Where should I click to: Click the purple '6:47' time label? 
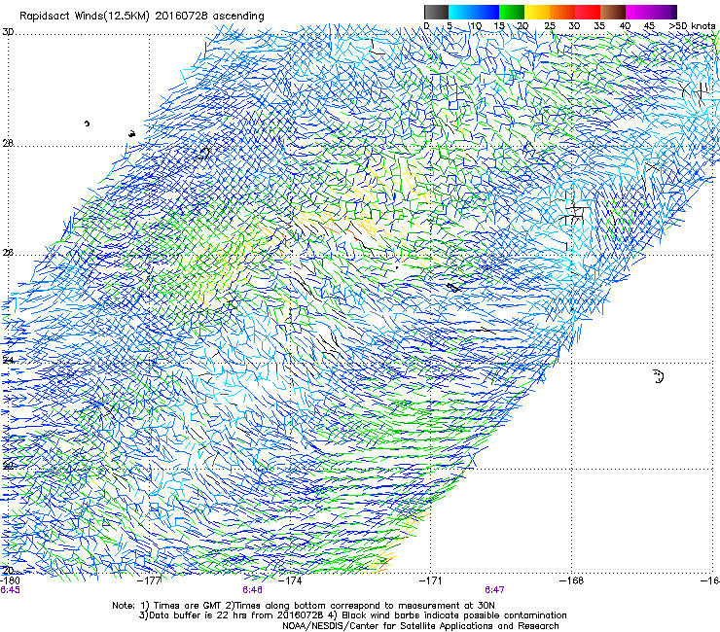pyautogui.click(x=494, y=590)
